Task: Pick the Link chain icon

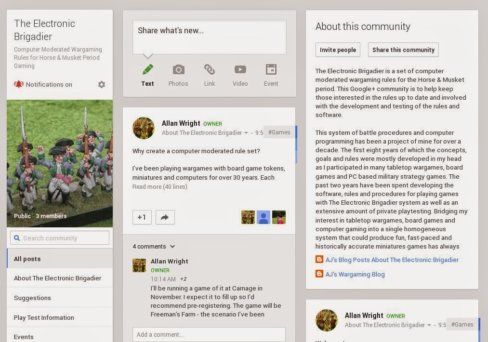Action: pyautogui.click(x=210, y=69)
